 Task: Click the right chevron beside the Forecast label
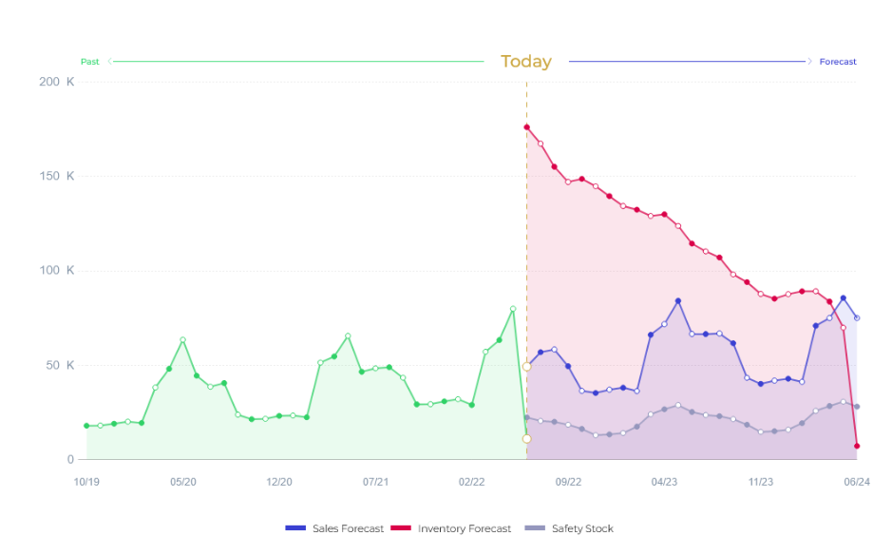(810, 62)
